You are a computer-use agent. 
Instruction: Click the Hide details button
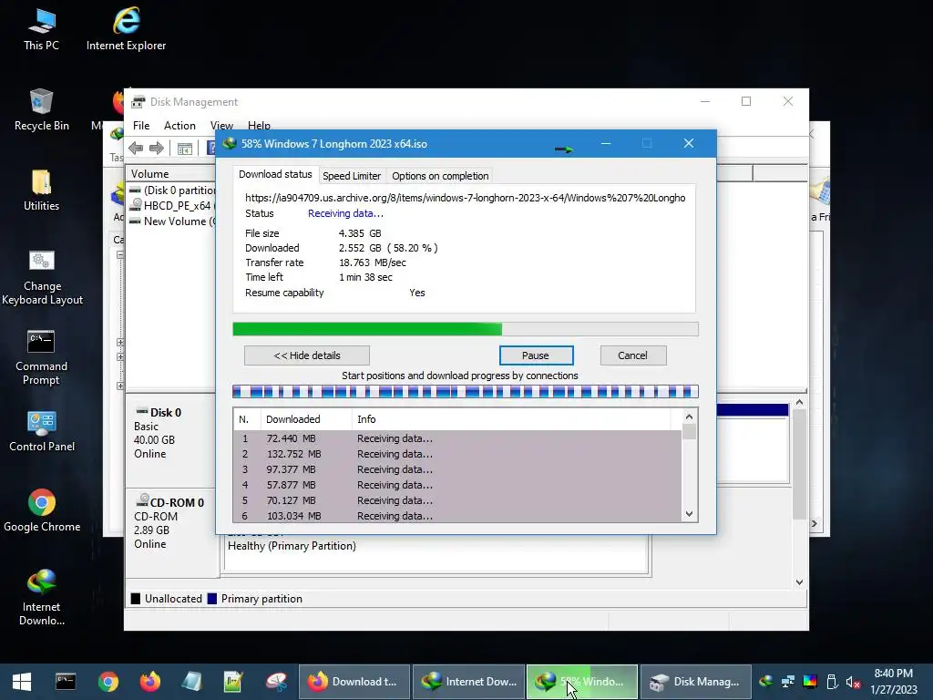pos(306,355)
